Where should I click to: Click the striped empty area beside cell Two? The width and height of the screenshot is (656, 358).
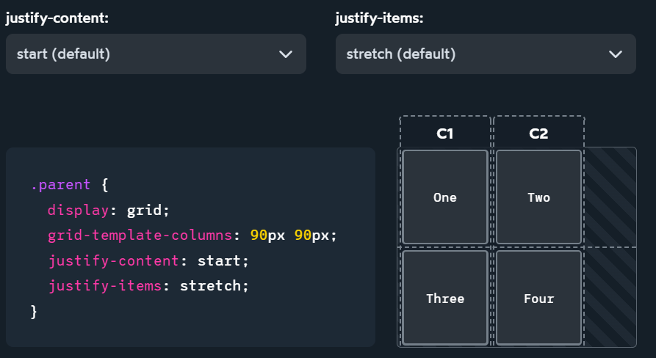pos(610,197)
